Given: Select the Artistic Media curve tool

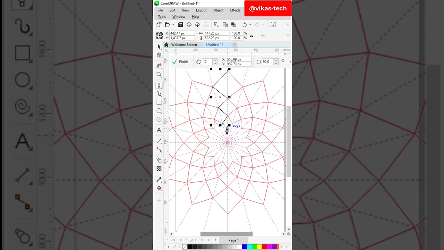Looking at the screenshot, I should 159,94.
